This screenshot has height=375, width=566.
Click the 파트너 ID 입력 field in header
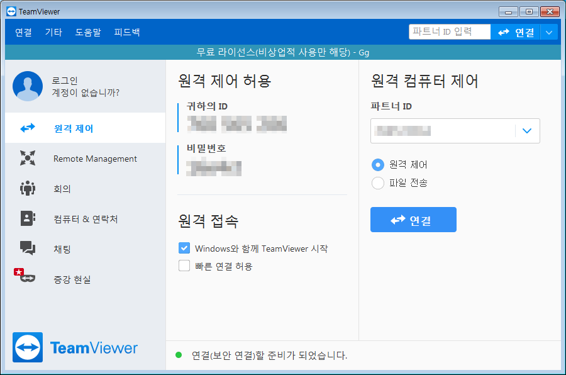pos(450,32)
